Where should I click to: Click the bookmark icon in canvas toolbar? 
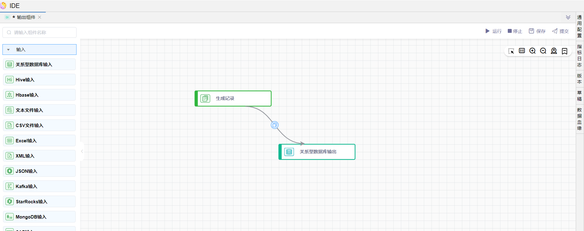coord(564,51)
